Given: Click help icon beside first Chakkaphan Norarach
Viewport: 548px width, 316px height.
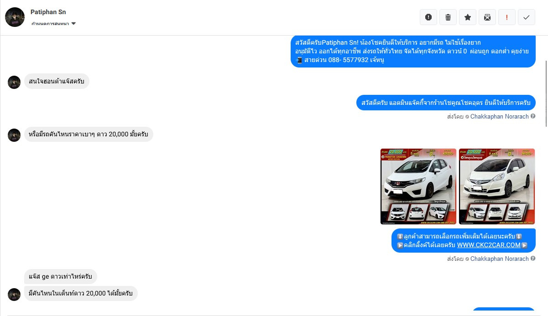Looking at the screenshot, I should click(x=533, y=116).
